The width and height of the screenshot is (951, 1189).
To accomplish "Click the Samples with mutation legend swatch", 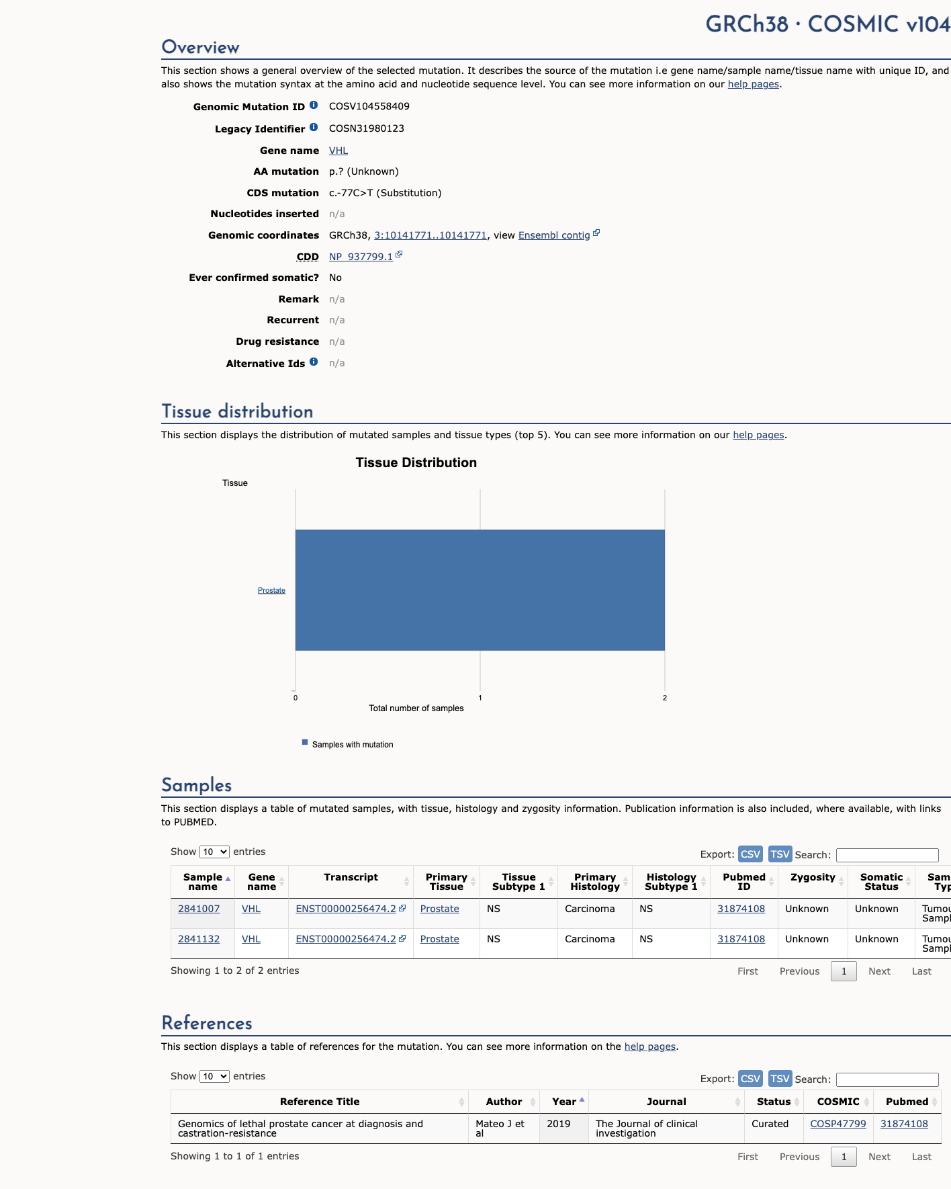I will click(305, 743).
